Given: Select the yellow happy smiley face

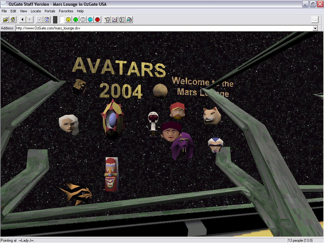Looking at the screenshot, I should click(x=68, y=20).
